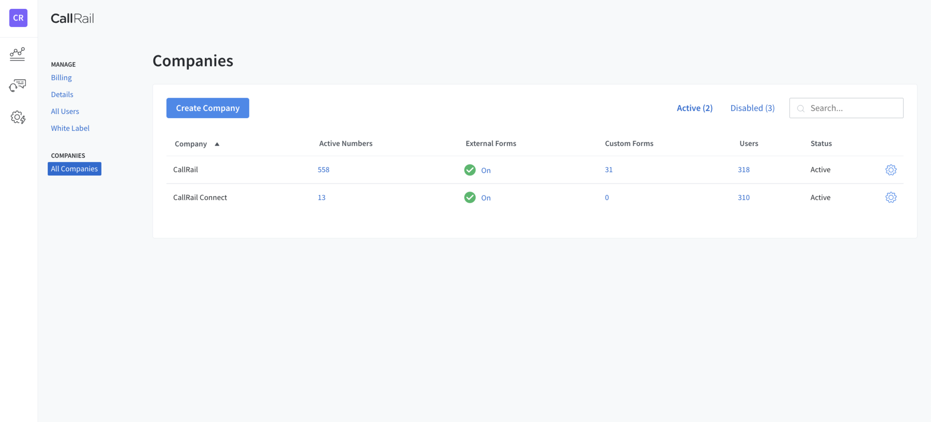Image resolution: width=931 pixels, height=422 pixels.
Task: Click the green checkmark on CallRail's External Forms
Action: point(469,170)
